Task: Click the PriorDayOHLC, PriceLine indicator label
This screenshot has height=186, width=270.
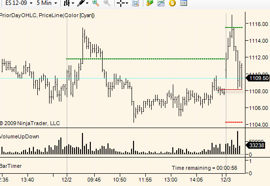Action: click(47, 16)
